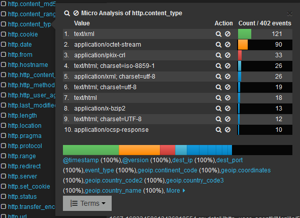The height and width of the screenshot is (218, 300).
Task: Open the Terms dropdown button
Action: (x=87, y=203)
